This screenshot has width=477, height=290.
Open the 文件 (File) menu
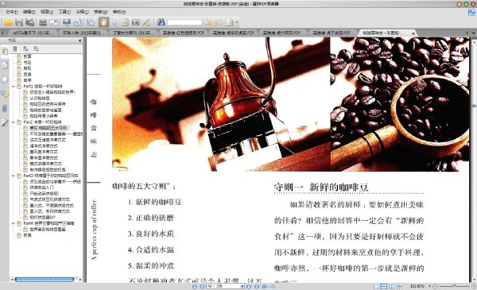click(12, 12)
